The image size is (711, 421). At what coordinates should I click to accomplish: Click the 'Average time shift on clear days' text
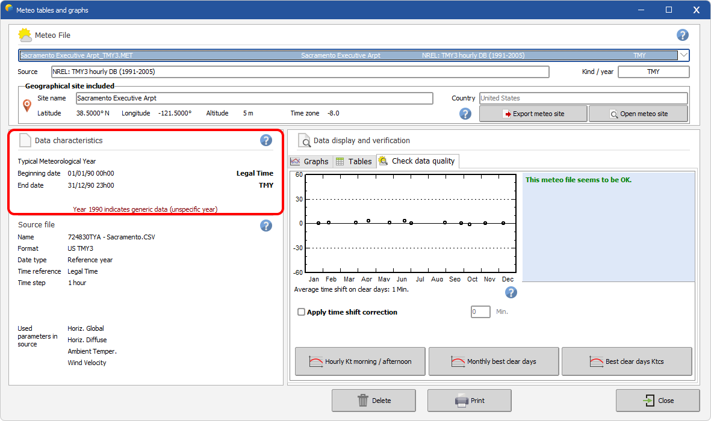click(352, 289)
